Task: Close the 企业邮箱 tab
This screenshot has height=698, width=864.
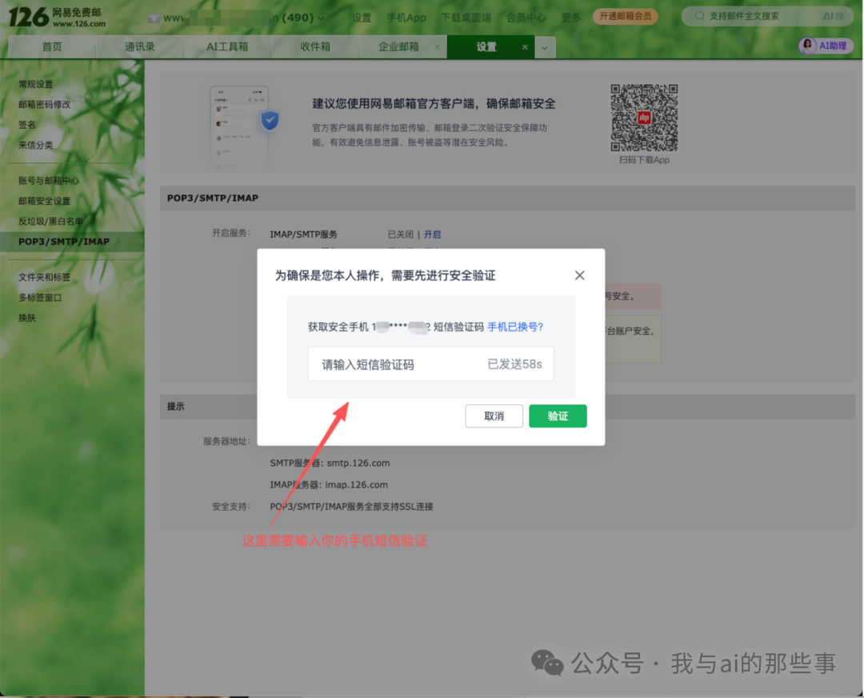Action: click(437, 47)
